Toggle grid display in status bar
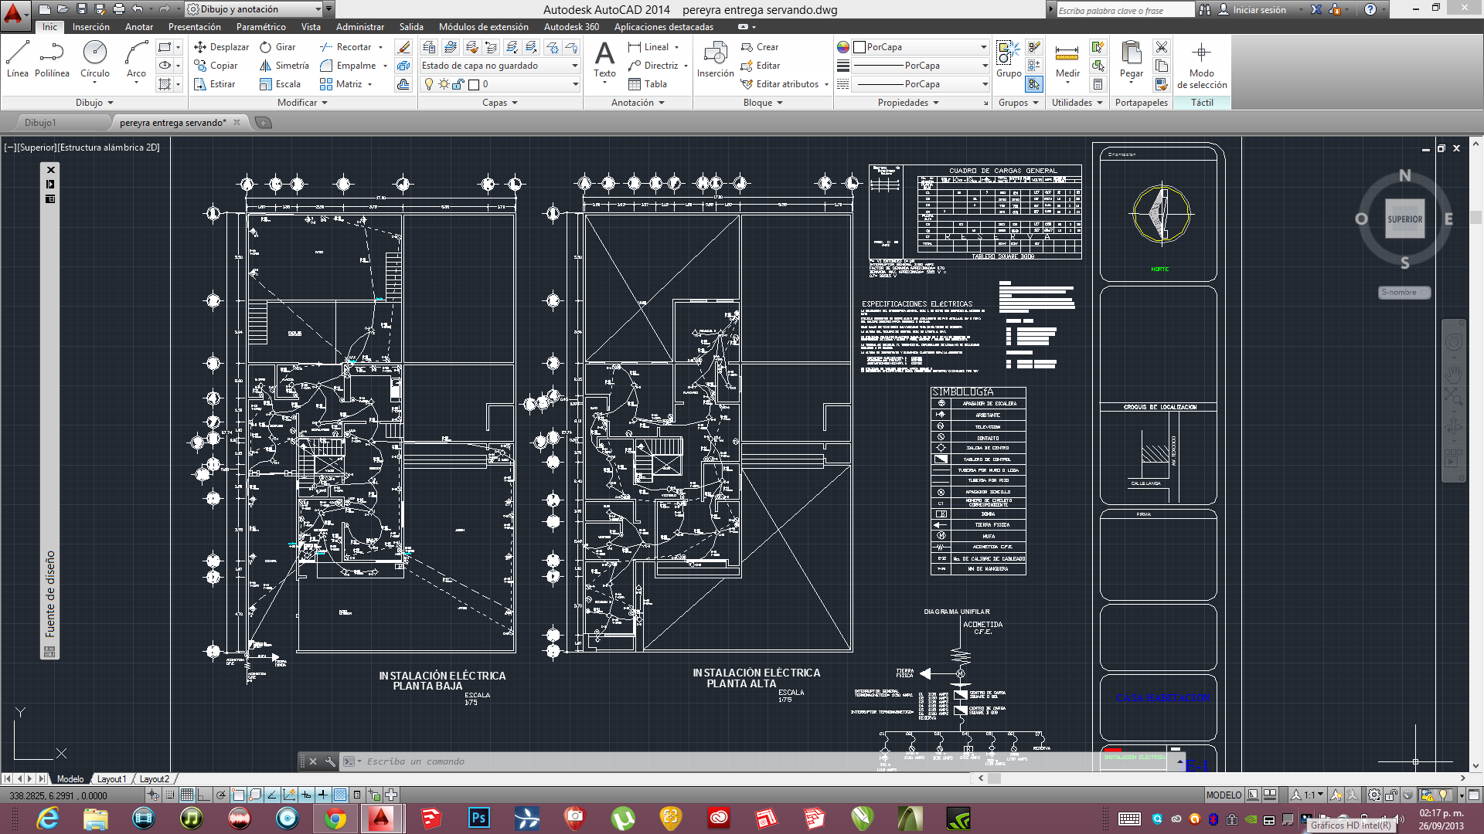The height and width of the screenshot is (834, 1484). (187, 795)
